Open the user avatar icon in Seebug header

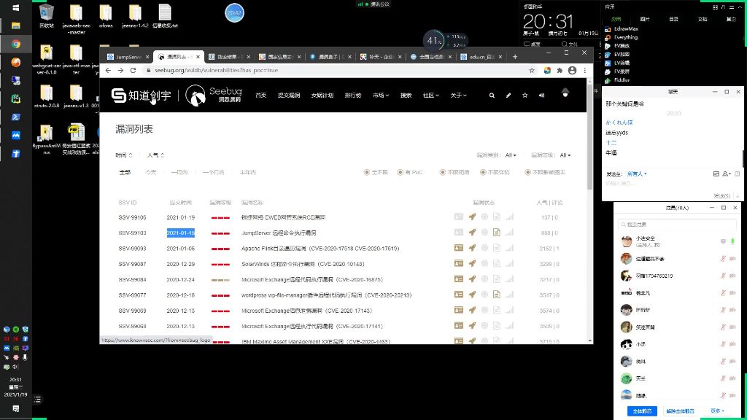(x=565, y=93)
